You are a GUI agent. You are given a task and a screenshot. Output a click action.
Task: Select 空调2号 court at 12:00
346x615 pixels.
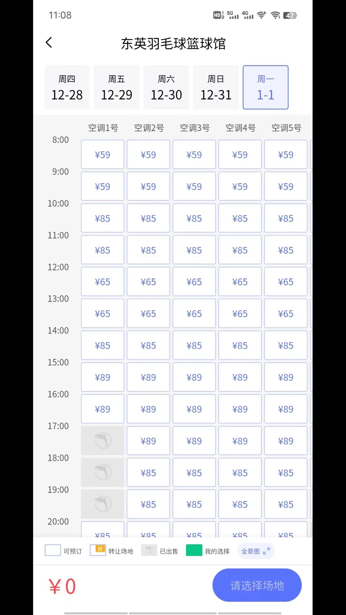(x=148, y=282)
